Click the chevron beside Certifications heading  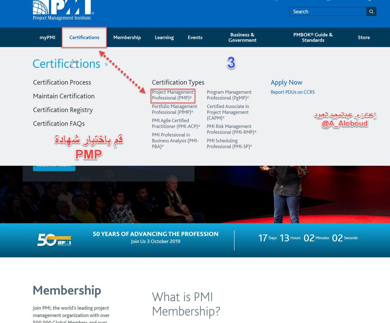(x=106, y=64)
